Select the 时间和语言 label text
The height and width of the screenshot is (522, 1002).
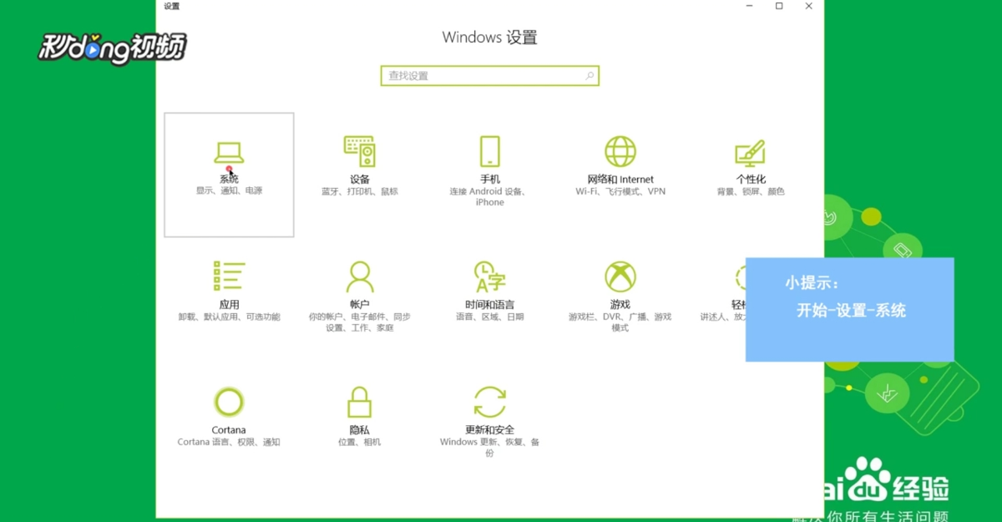490,305
